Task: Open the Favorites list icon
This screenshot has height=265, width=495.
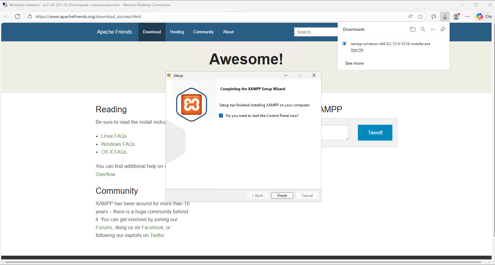Action: pyautogui.click(x=434, y=16)
